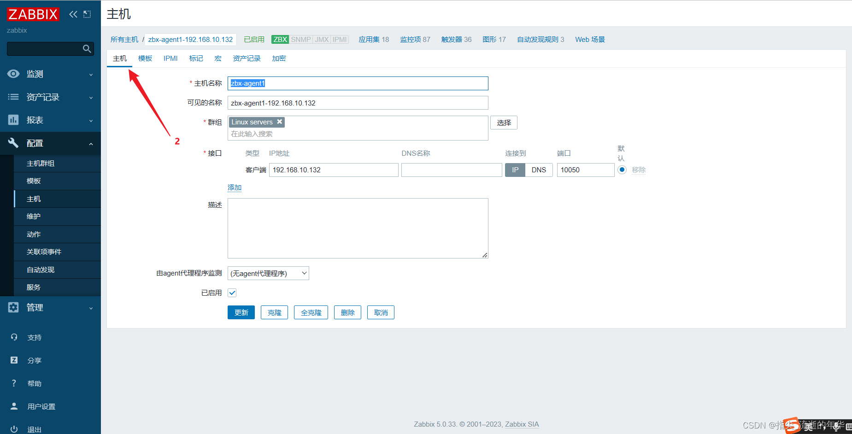Open 自动发现规则 3 link
Image resolution: width=852 pixels, height=434 pixels.
coord(541,40)
